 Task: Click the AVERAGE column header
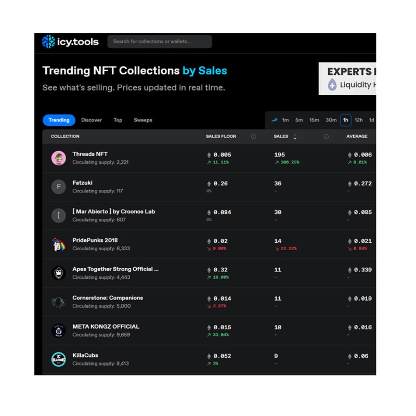[x=357, y=136]
